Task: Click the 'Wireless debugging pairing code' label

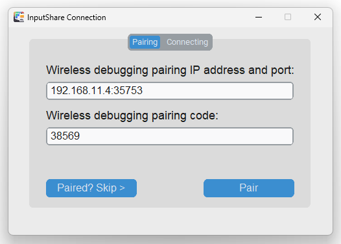Action: pos(132,116)
